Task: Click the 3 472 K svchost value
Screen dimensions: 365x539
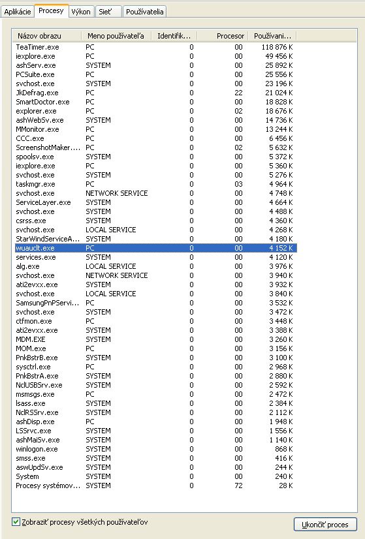Action: pyautogui.click(x=281, y=312)
